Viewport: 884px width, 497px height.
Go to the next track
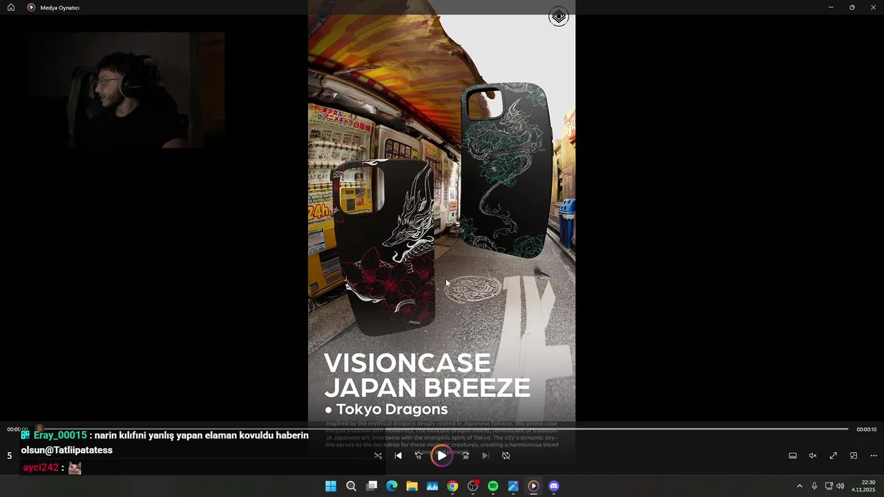[x=486, y=456]
